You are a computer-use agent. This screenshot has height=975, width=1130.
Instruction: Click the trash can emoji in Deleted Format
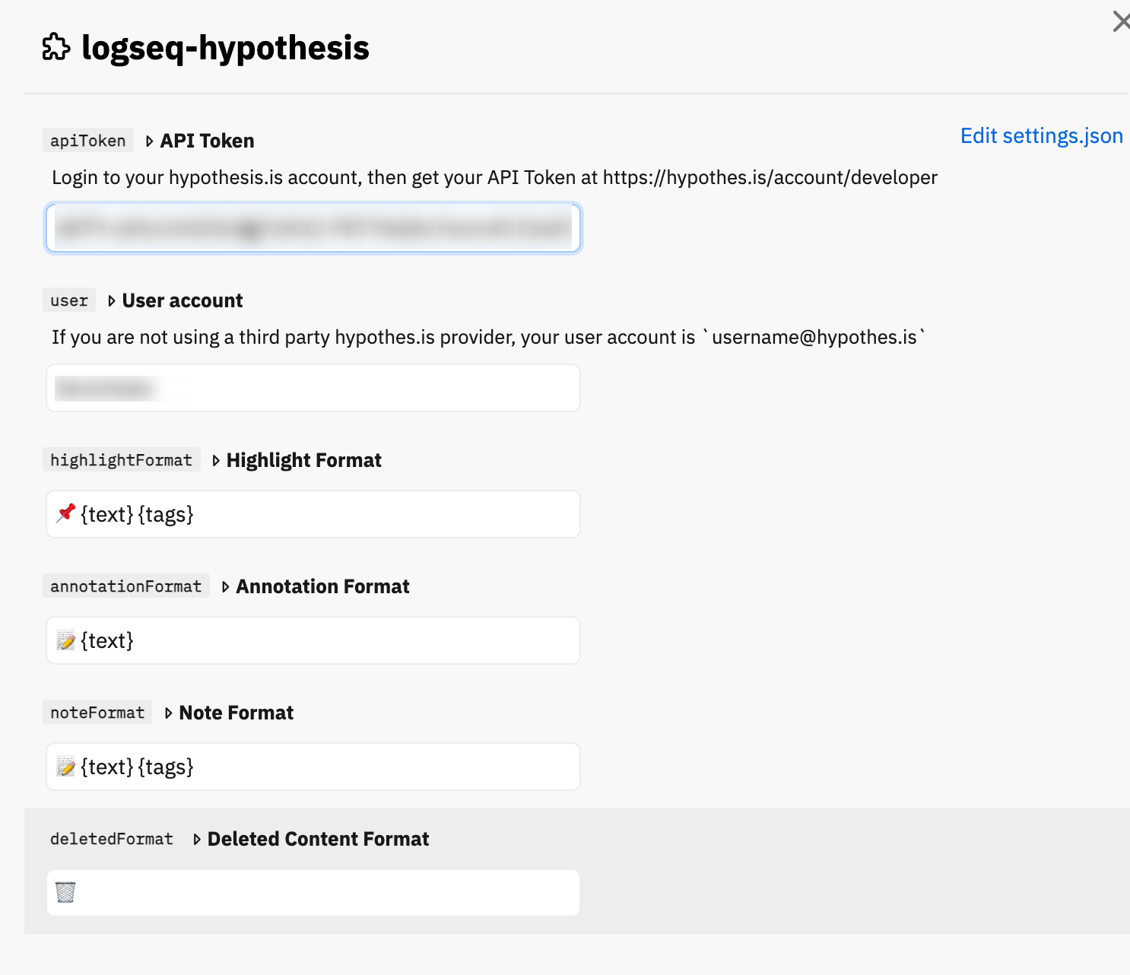66,892
